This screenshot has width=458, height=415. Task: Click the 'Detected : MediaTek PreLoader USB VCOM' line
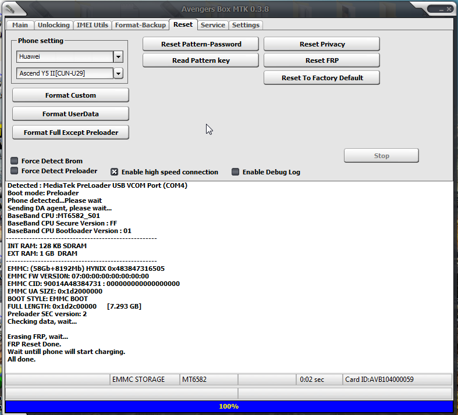(97, 185)
